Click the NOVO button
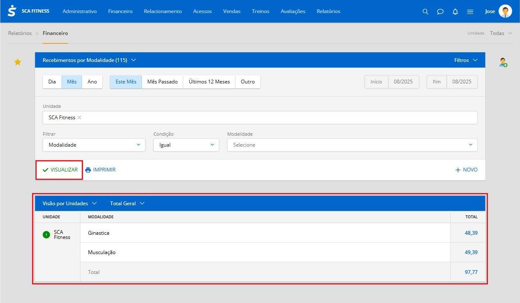Image resolution: width=520 pixels, height=303 pixels. 466,170
